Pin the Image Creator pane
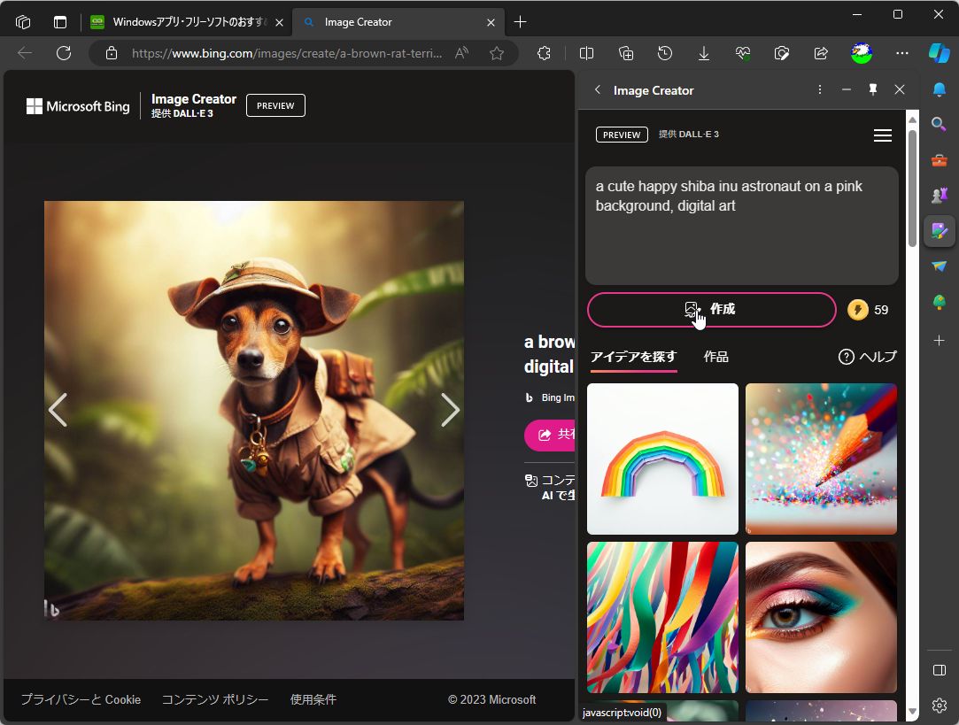 coord(873,90)
